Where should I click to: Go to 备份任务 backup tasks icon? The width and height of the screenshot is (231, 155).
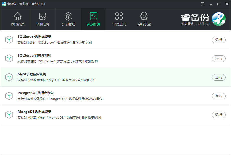(x=43, y=16)
